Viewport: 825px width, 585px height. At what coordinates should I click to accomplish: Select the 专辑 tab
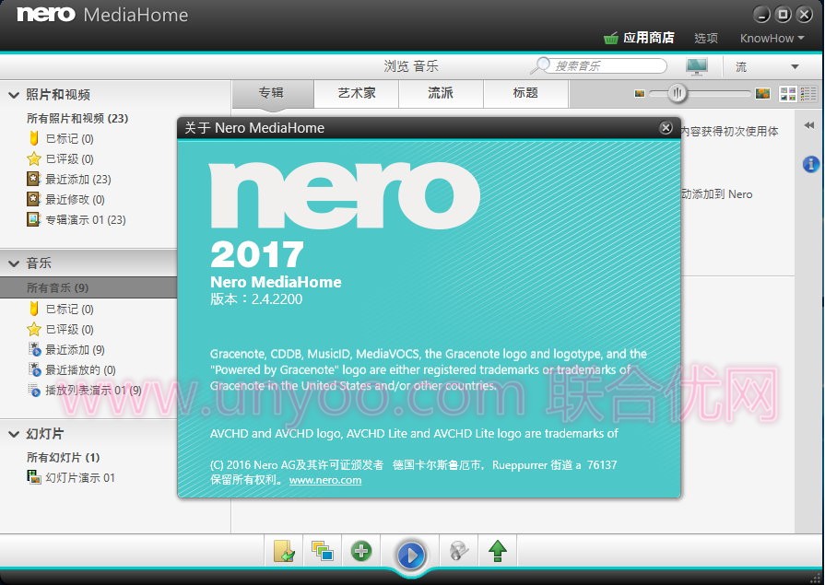pyautogui.click(x=272, y=94)
